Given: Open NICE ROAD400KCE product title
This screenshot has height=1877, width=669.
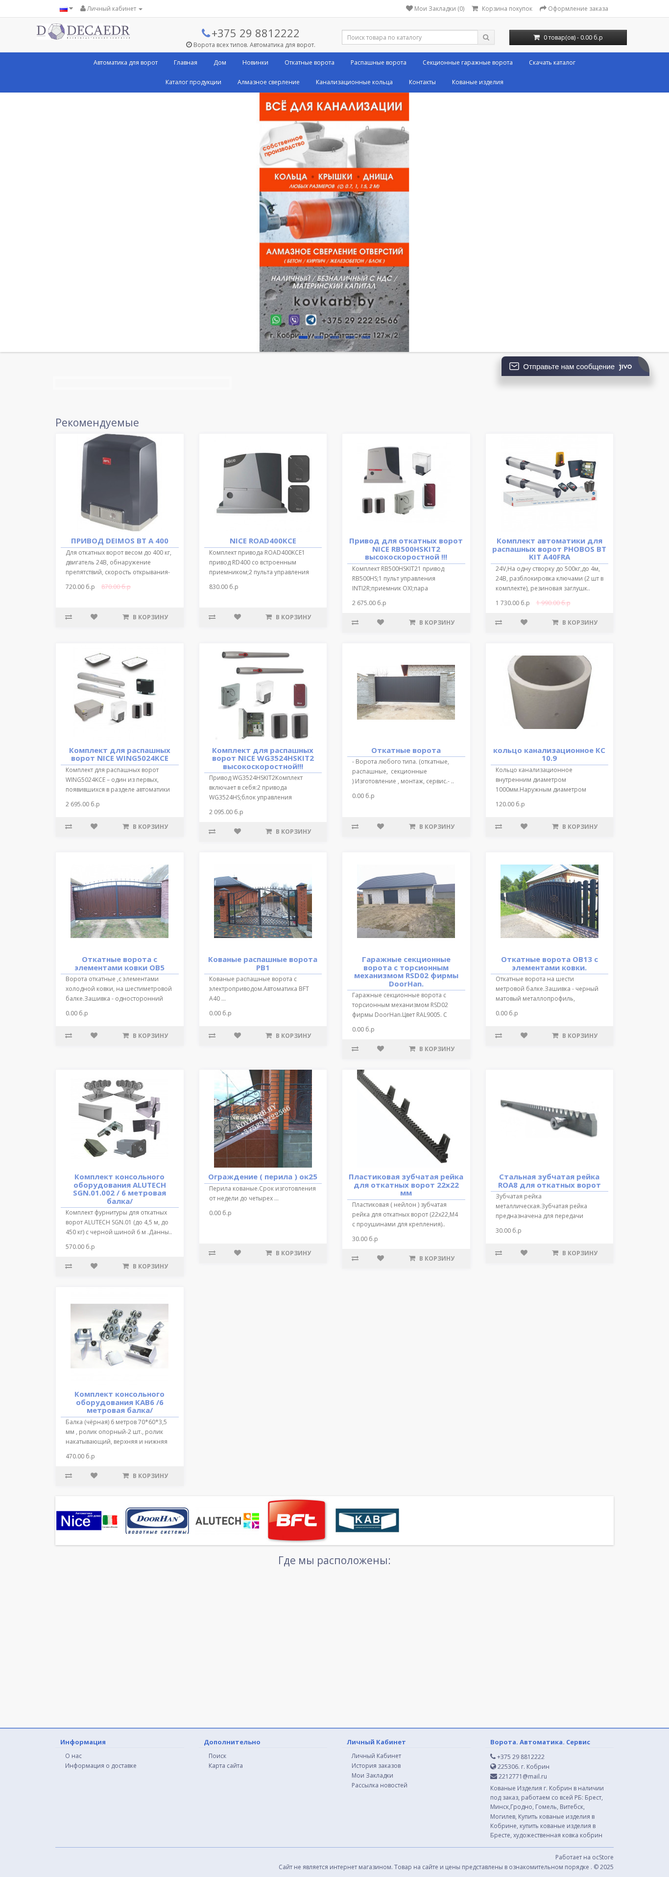Looking at the screenshot, I should (x=263, y=540).
